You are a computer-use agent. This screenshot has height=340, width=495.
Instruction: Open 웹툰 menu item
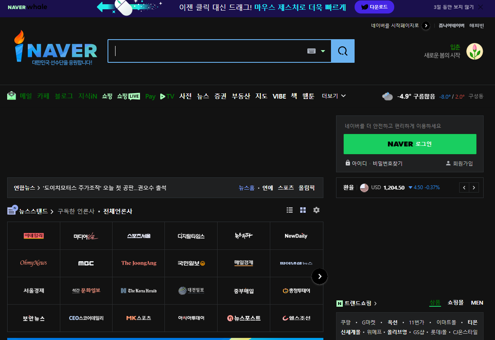click(308, 96)
